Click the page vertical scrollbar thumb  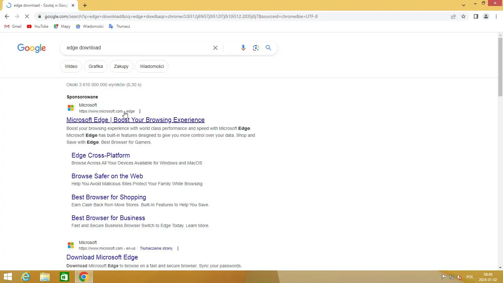(500, 67)
